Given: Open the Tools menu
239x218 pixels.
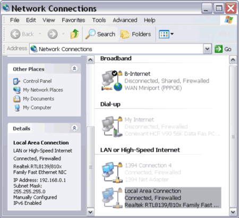Looking at the screenshot, I should pyautogui.click(x=99, y=20).
